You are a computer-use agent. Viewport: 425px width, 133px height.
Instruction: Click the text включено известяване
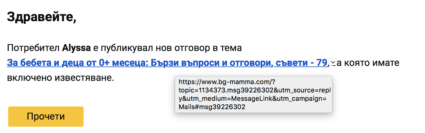pyautogui.click(x=60, y=78)
